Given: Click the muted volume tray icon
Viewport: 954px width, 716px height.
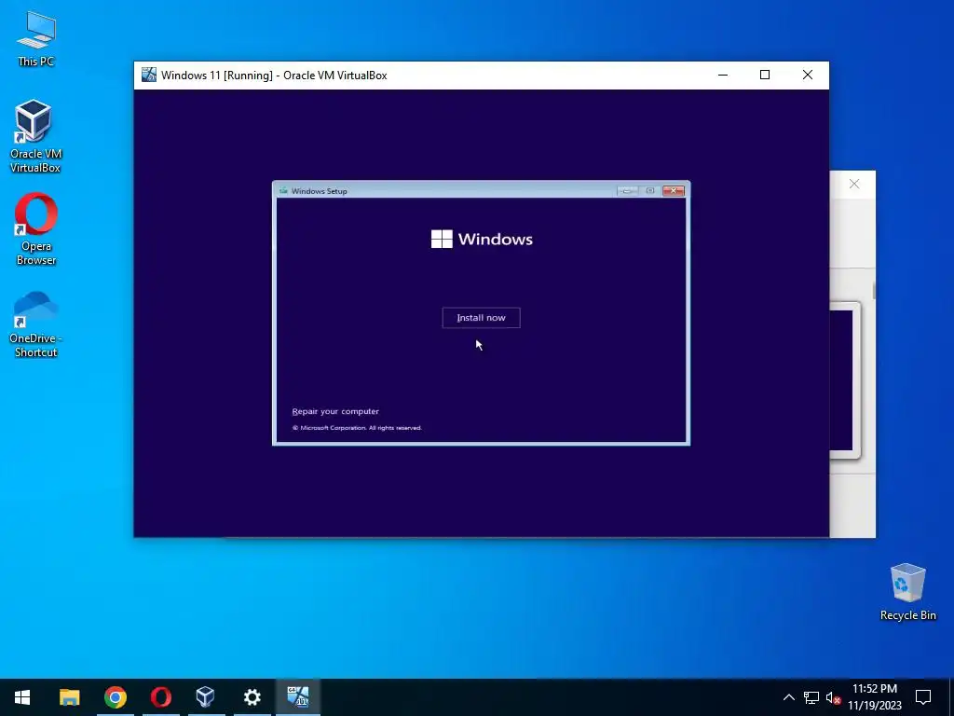Looking at the screenshot, I should (833, 697).
